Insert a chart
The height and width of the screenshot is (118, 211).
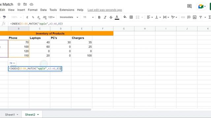click(x=195, y=17)
